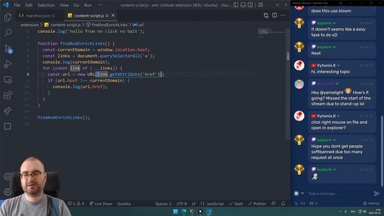The image size is (384, 216).
Task: Click 'extension' in the breadcrumb
Action: [x=29, y=25]
